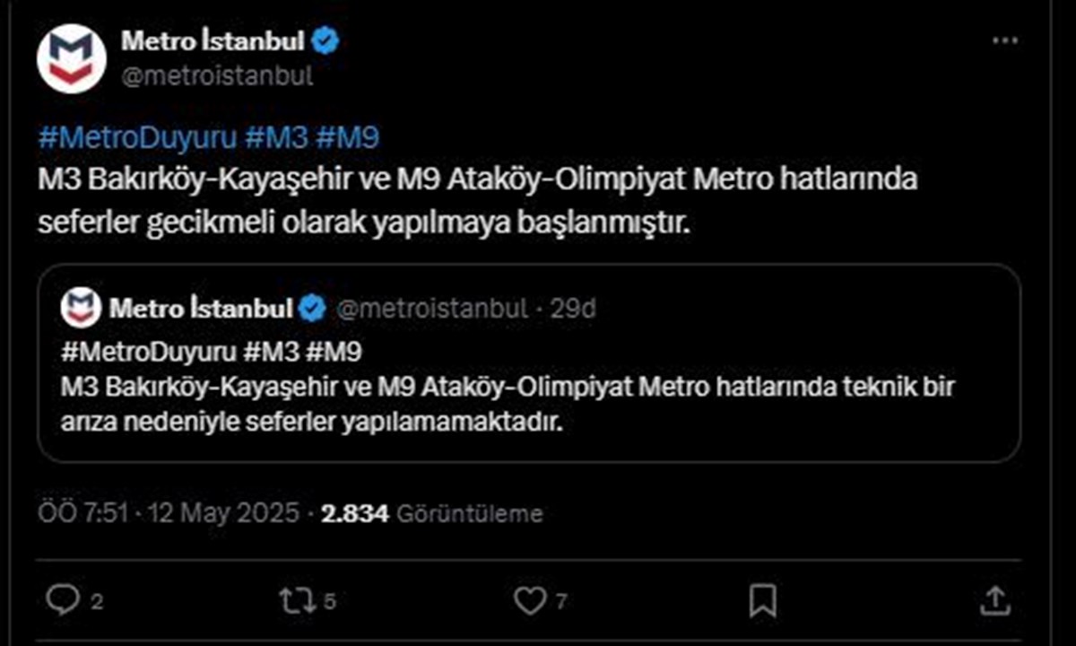The image size is (1076, 646).
Task: Click verified badge in the quoted tweet
Action: click(x=312, y=309)
